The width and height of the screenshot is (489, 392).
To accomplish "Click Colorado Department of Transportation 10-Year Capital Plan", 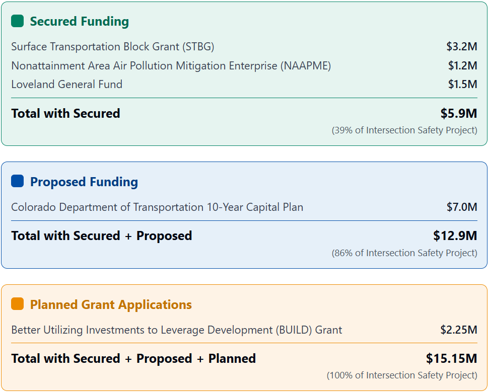I will point(157,207).
